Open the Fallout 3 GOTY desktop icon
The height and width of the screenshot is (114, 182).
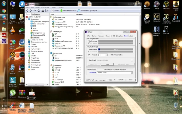(x=147, y=17)
